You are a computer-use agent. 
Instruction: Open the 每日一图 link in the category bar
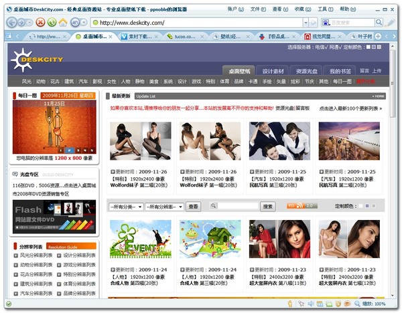pos(342,82)
